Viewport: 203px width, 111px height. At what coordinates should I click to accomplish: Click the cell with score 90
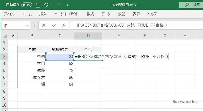click(x=60, y=77)
